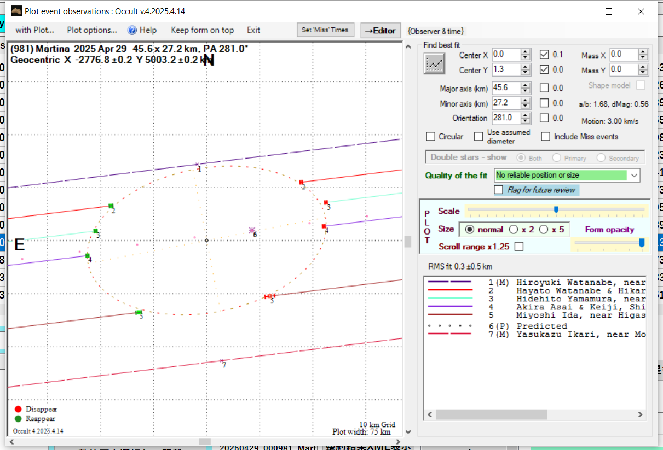Screen dimensions: 663x450
Task: Click the blue Help question mark icon
Action: (x=132, y=30)
